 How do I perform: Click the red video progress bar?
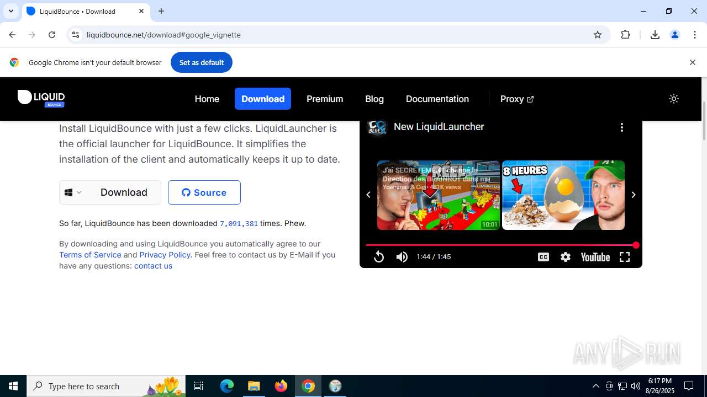point(501,245)
